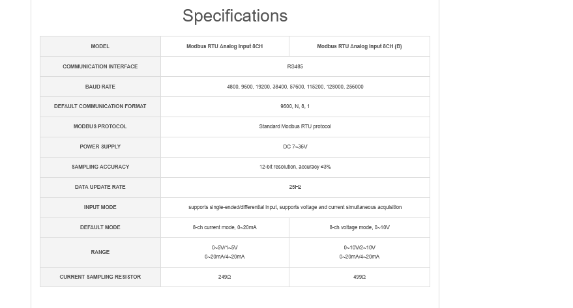Click the RS485 value cell
This screenshot has width=573, height=308.
(x=295, y=66)
